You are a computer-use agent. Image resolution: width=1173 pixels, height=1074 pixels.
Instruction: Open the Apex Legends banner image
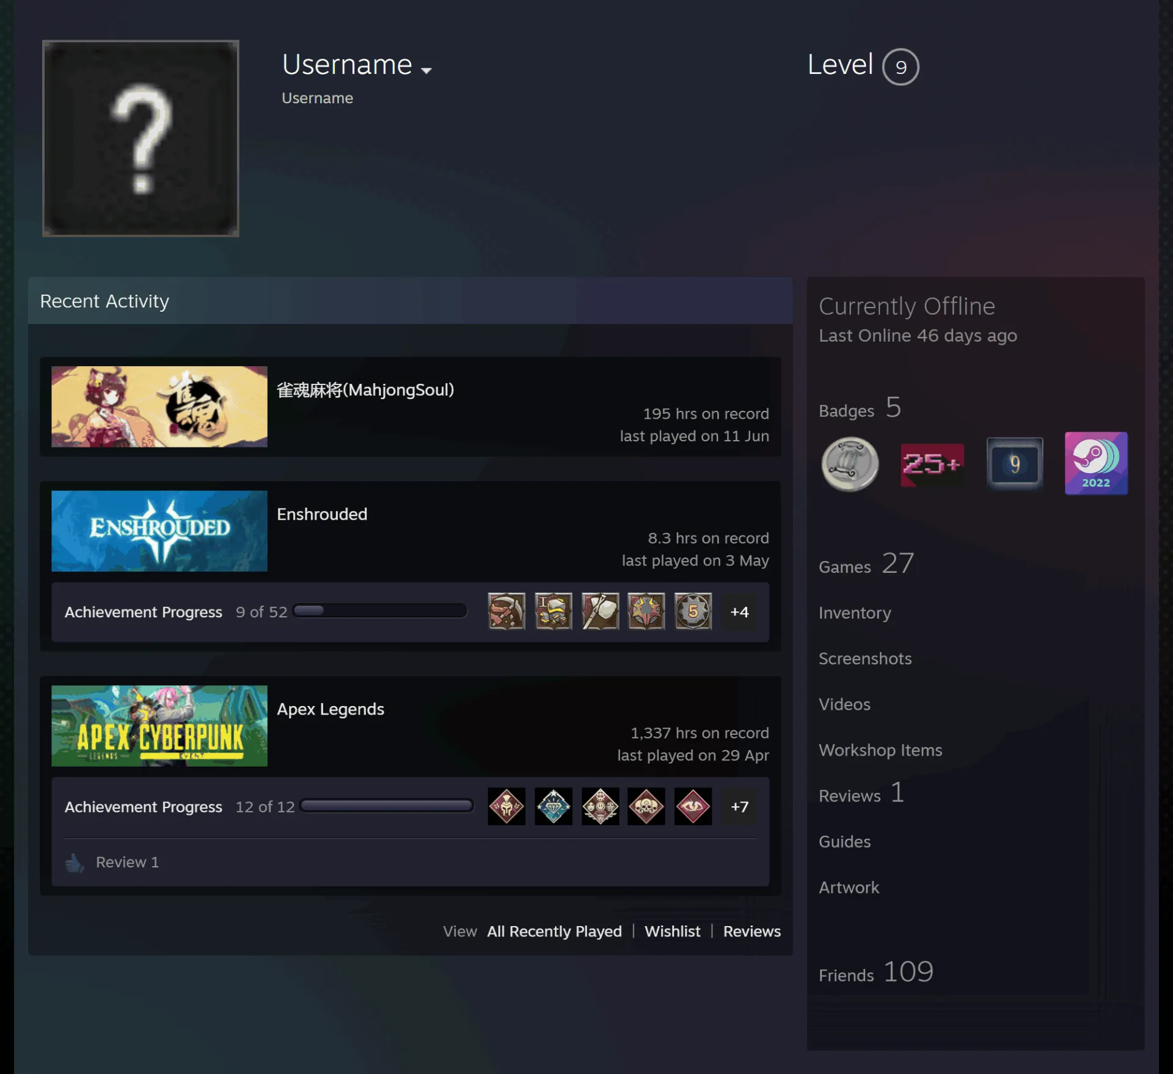tap(159, 726)
